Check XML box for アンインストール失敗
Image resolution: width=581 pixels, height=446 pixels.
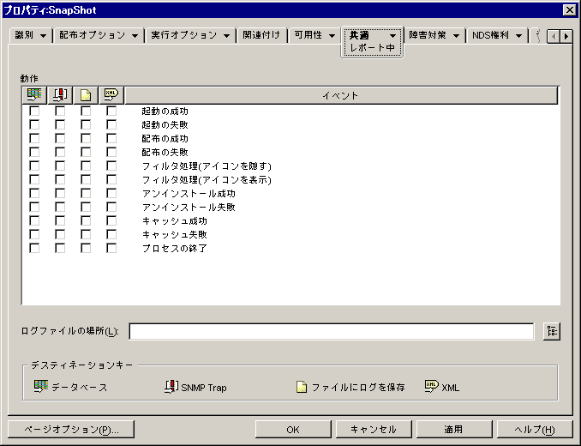pos(111,207)
